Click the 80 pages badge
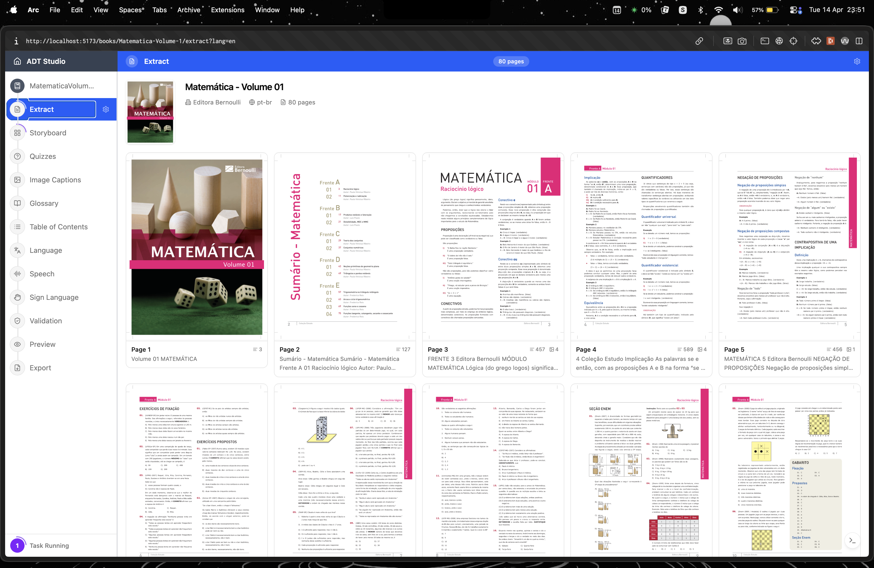Viewport: 874px width, 568px height. [511, 61]
